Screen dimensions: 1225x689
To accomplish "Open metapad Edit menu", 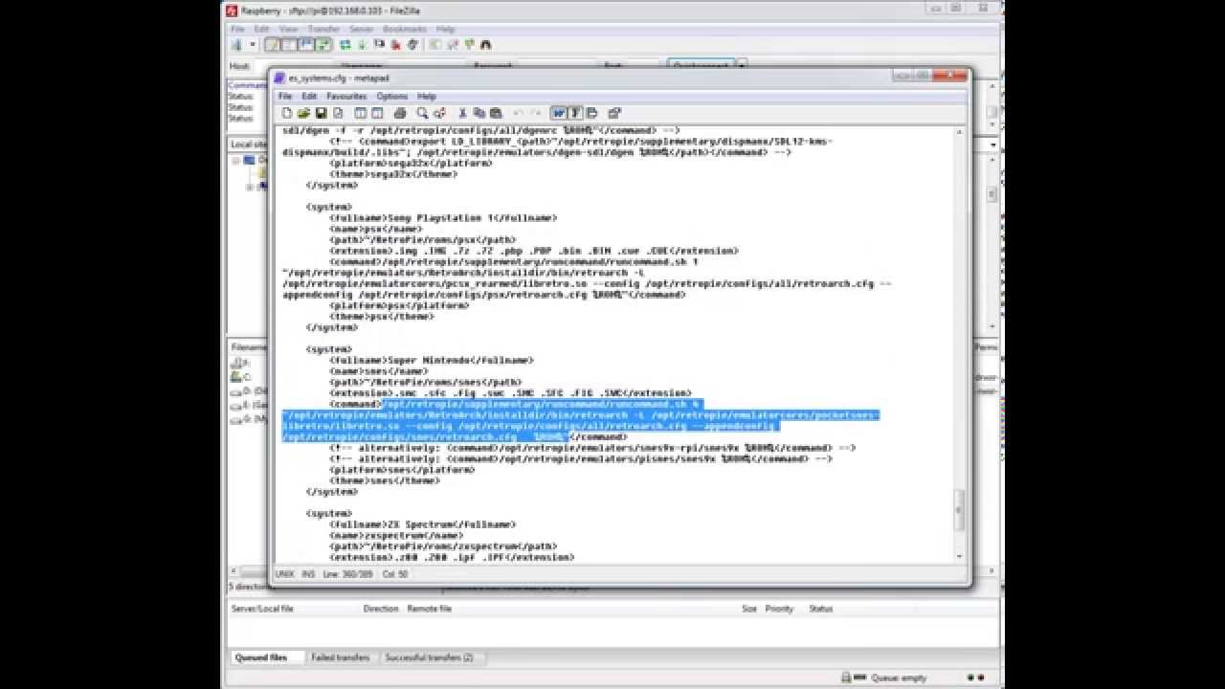I will (x=309, y=97).
